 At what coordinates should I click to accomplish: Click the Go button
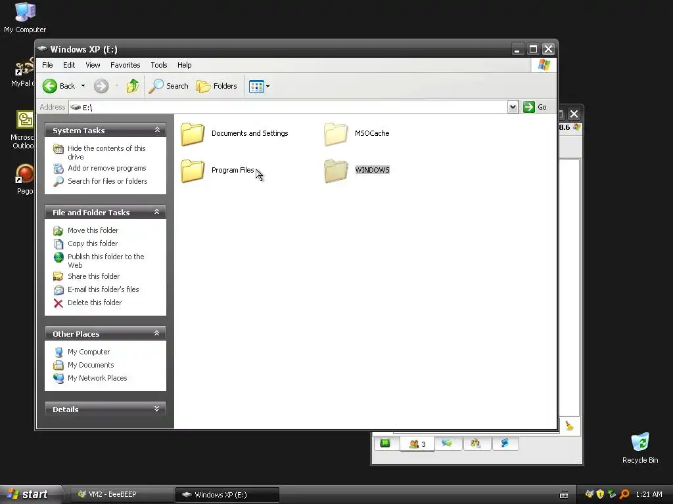535,107
